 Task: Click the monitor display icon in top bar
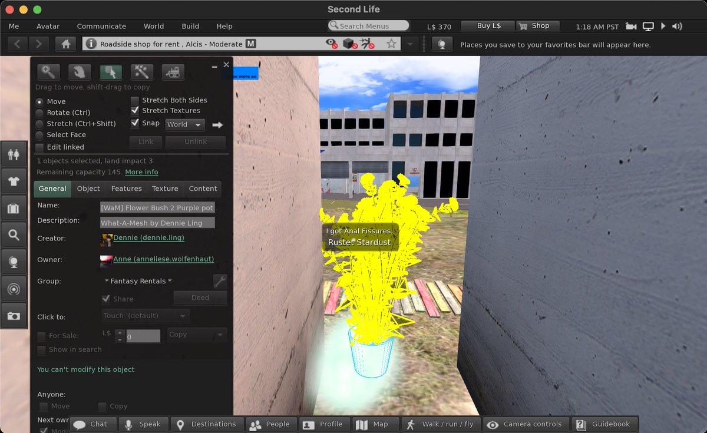648,27
